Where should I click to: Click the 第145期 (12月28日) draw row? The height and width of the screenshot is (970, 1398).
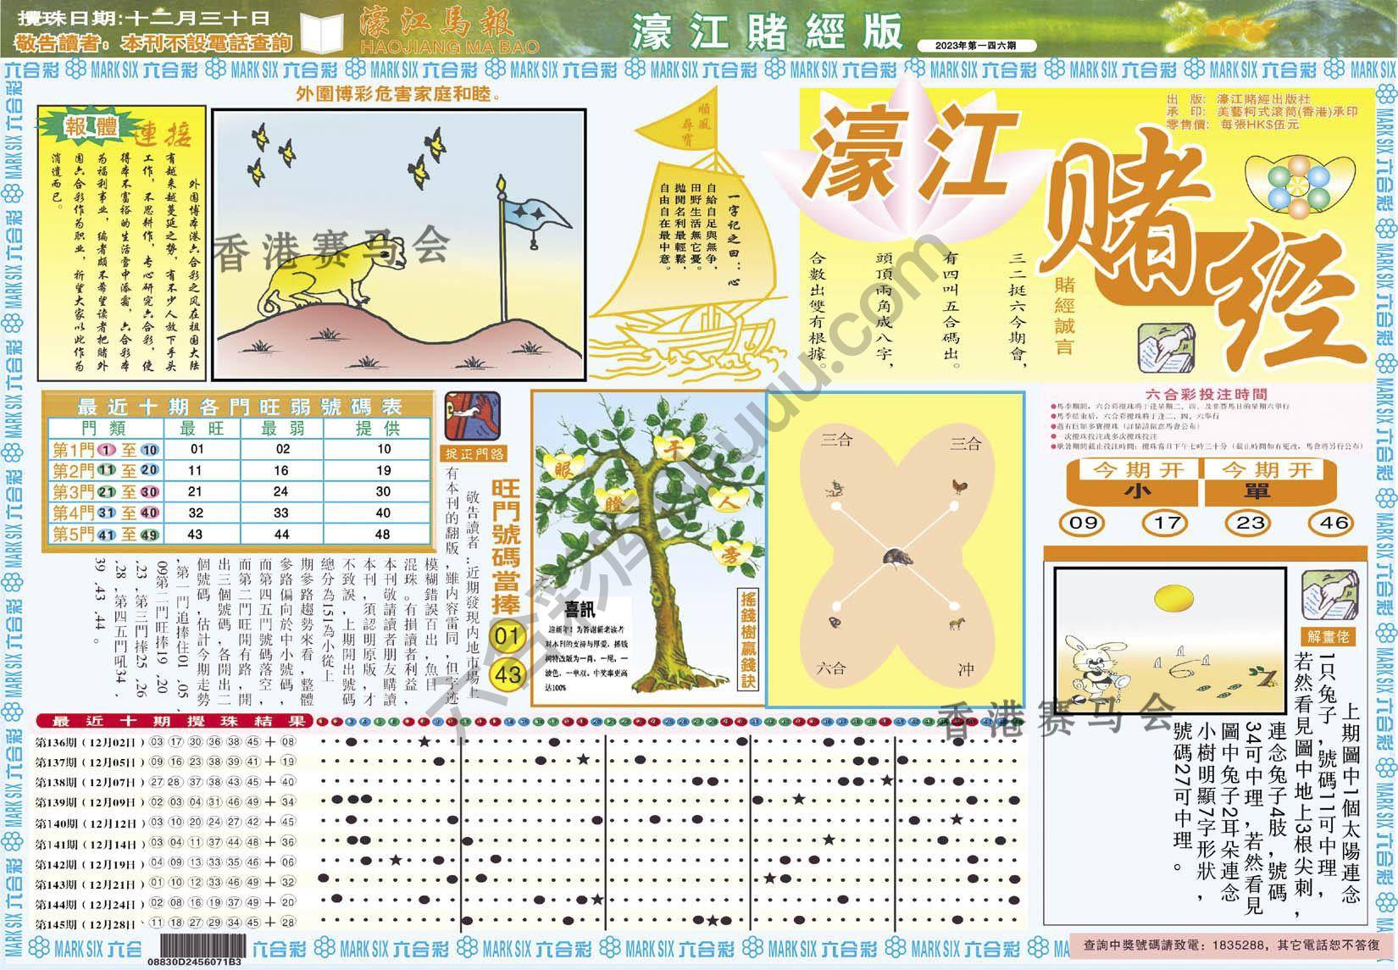166,923
